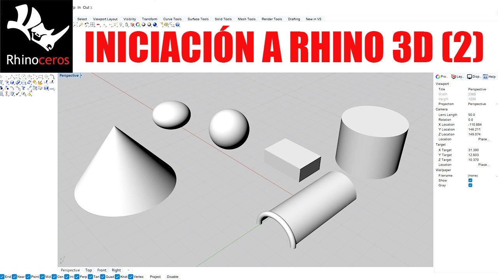498x280 pixels.
Task: Toggle the End osnap checkbox
Action: 2,277
